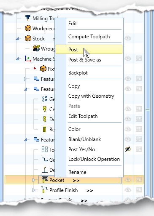This screenshot has width=154, height=216.
Task: Click the Profile Finish operation icon
Action: [x=44, y=190]
